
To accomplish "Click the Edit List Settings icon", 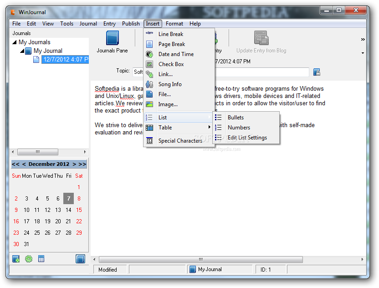I will [218, 138].
